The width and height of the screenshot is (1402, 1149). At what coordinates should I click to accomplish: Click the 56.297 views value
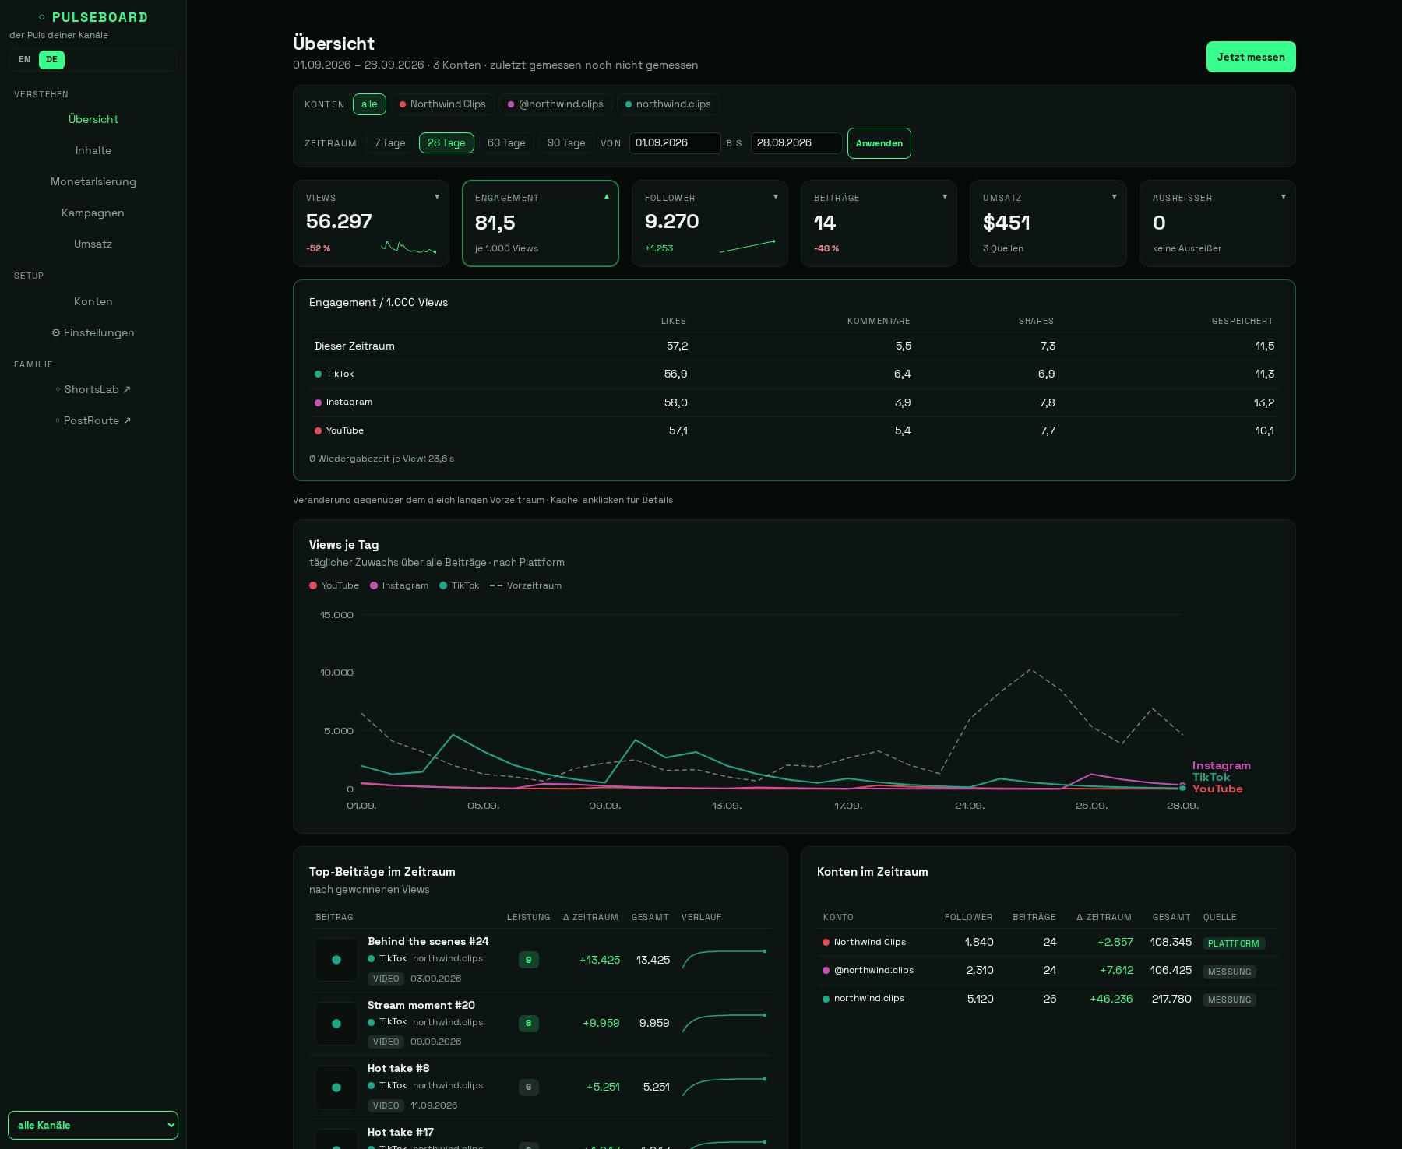tap(339, 222)
